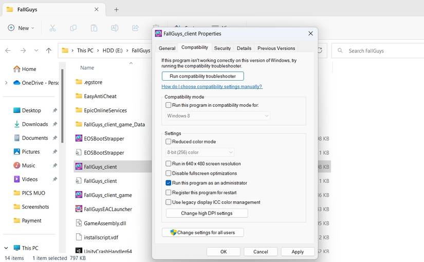Switch to the Security tab in Properties
Viewport: 424px width, 262px height.
tap(222, 48)
